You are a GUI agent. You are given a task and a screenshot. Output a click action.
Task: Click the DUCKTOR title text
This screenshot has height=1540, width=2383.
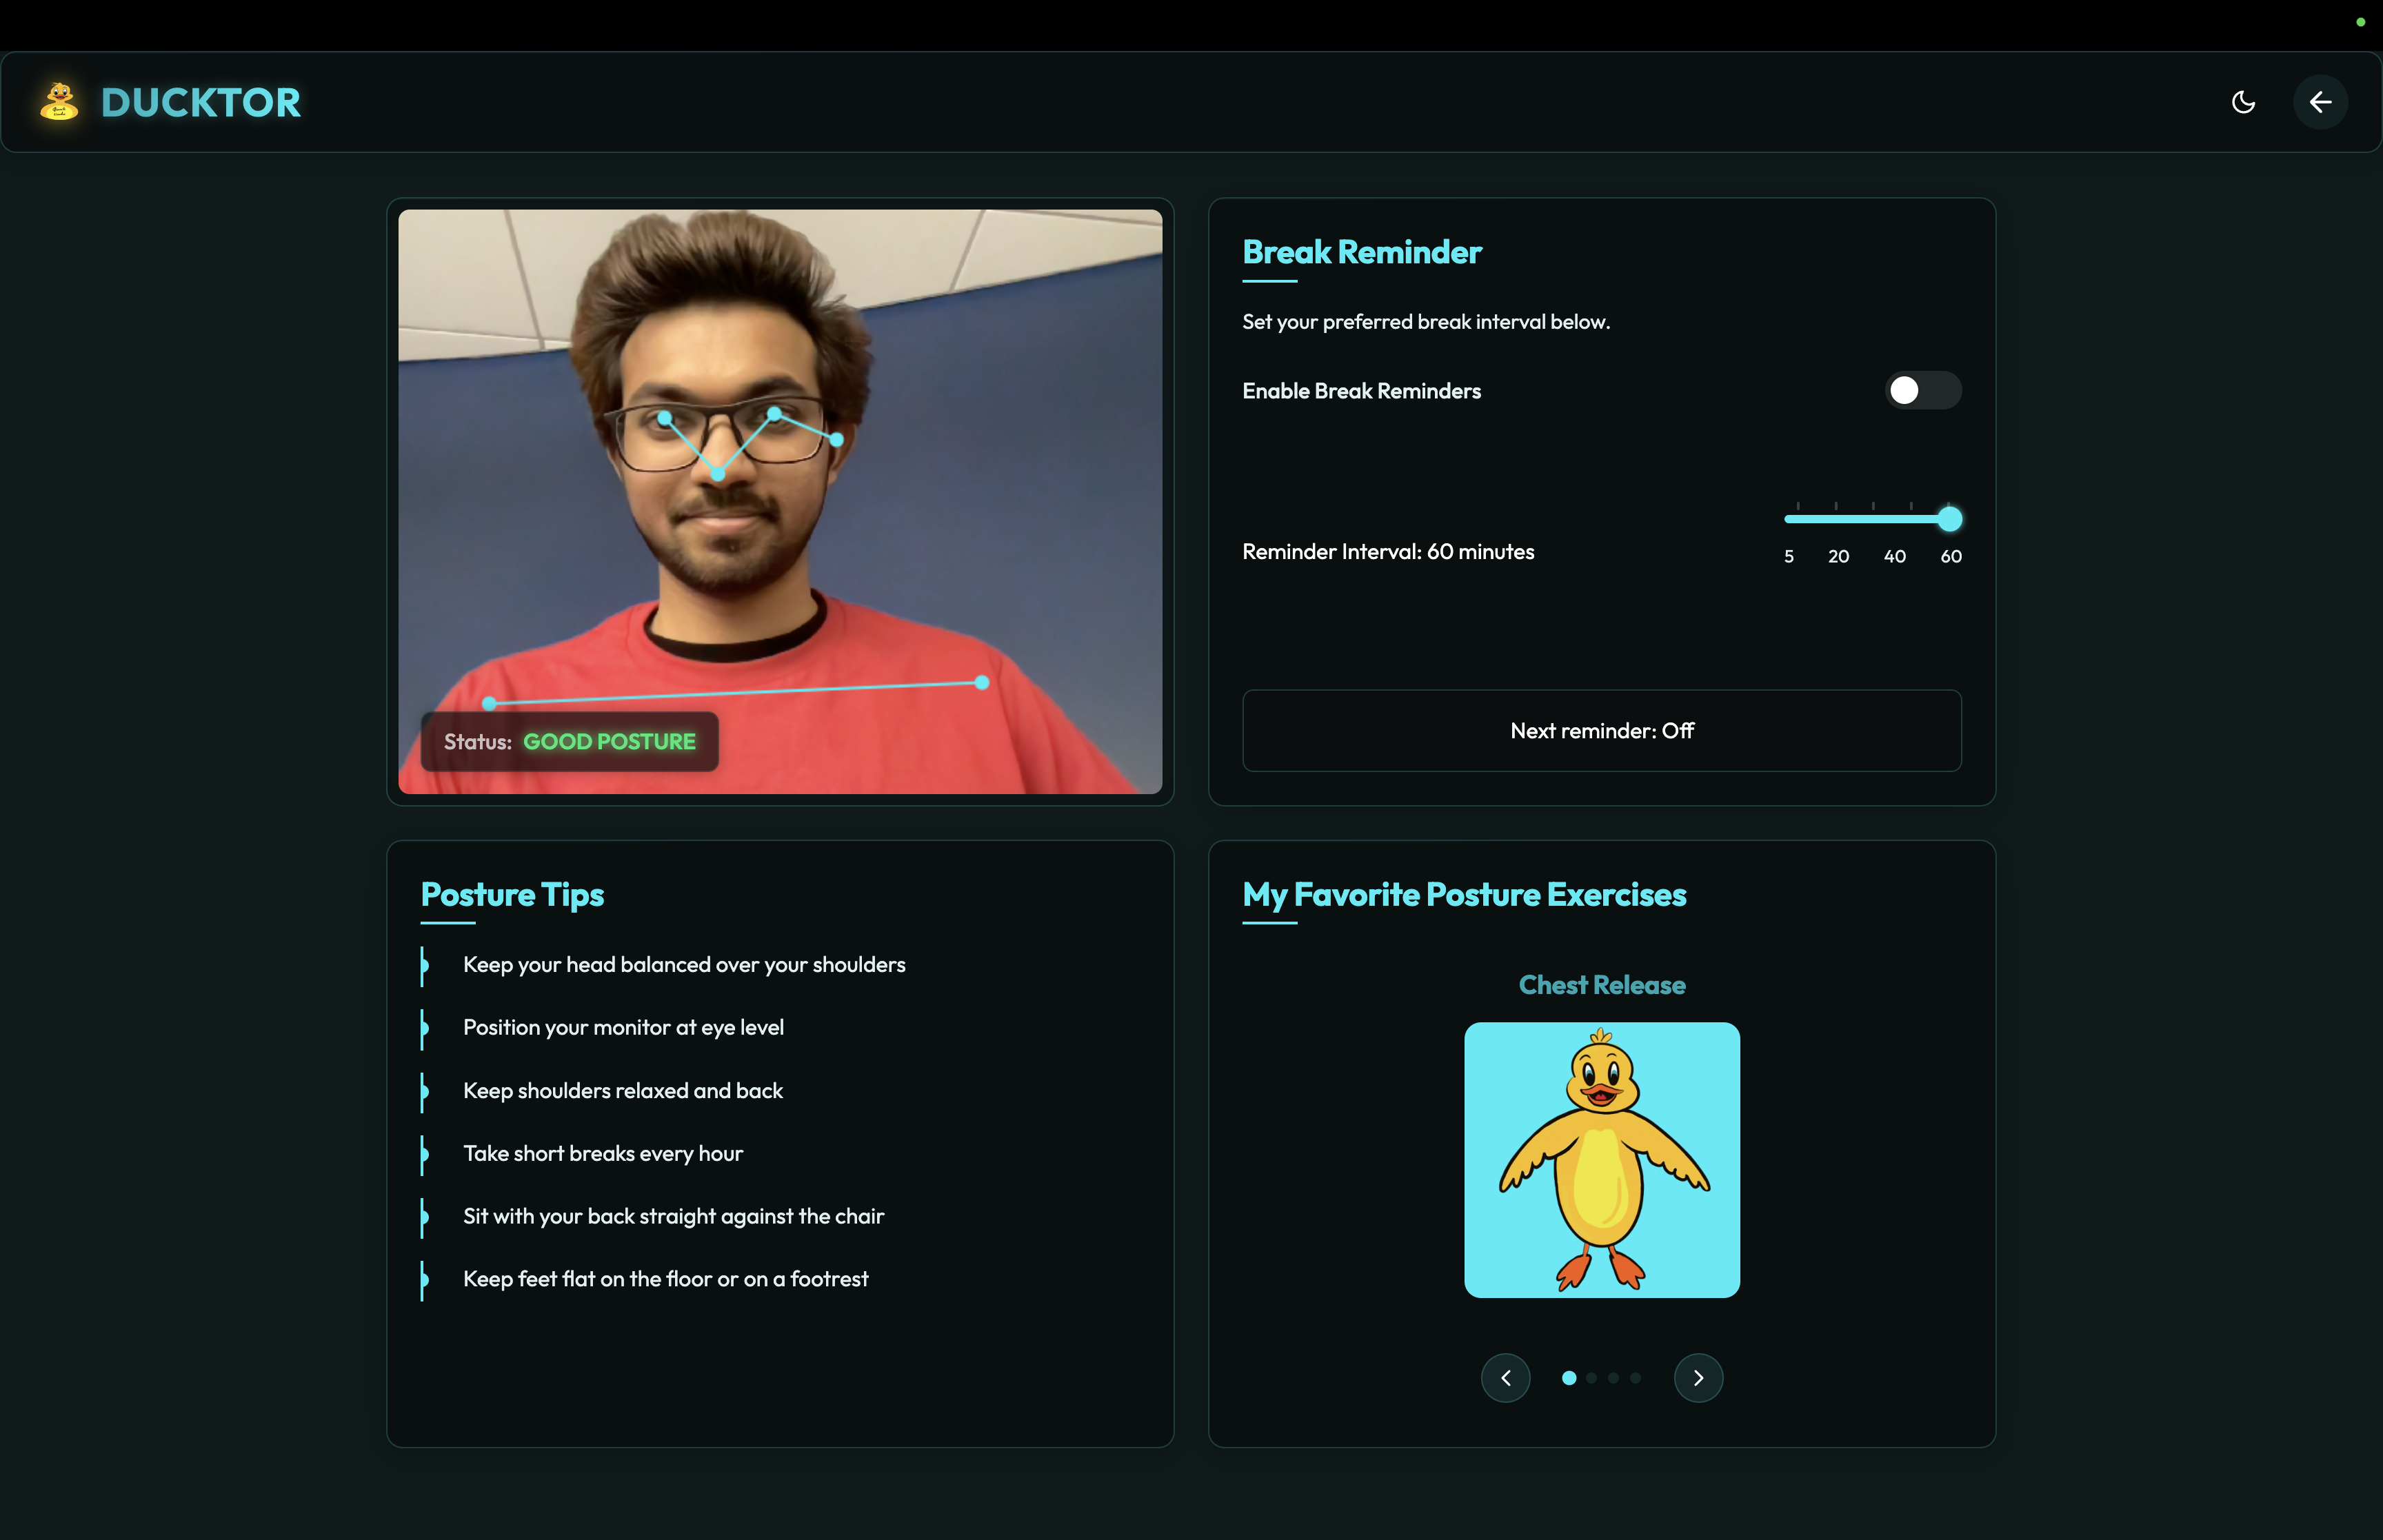(x=201, y=103)
